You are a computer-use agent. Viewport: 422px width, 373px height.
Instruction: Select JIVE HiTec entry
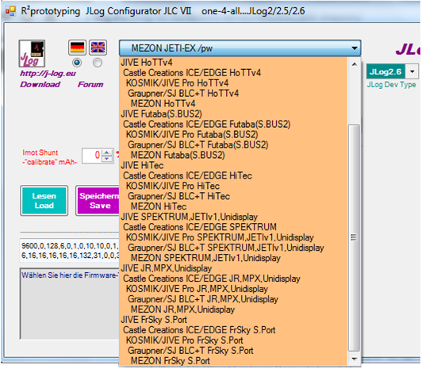233,165
